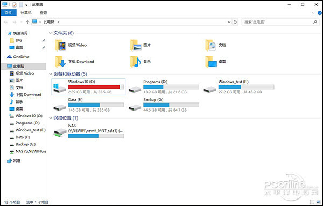Open the 音乐 music folder icon
This screenshot has width=323, height=206.
tap(136, 62)
